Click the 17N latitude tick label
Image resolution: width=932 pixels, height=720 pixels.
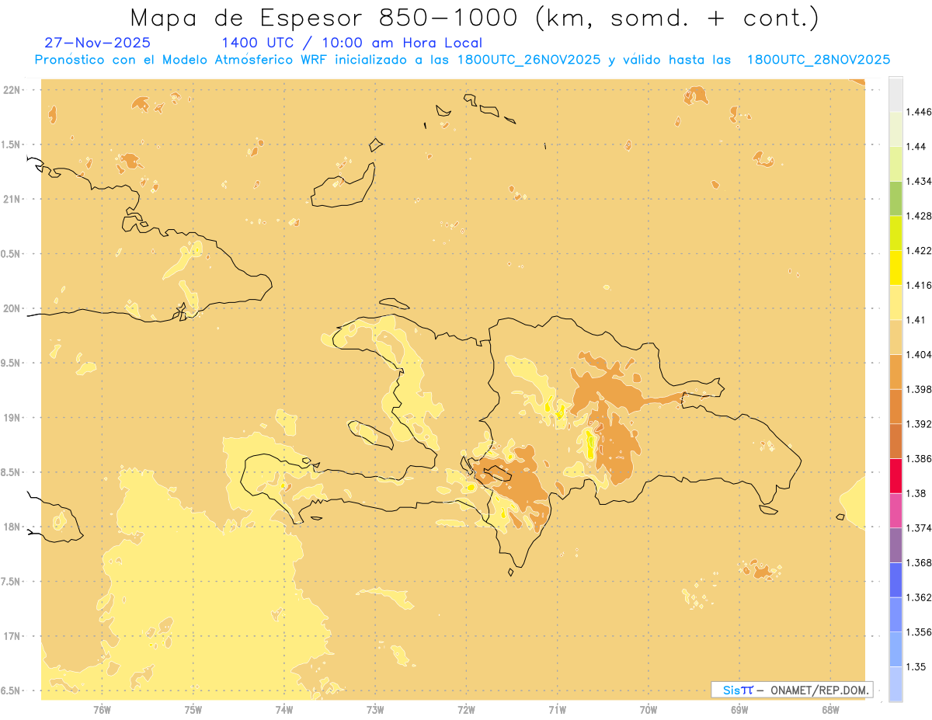click(12, 636)
